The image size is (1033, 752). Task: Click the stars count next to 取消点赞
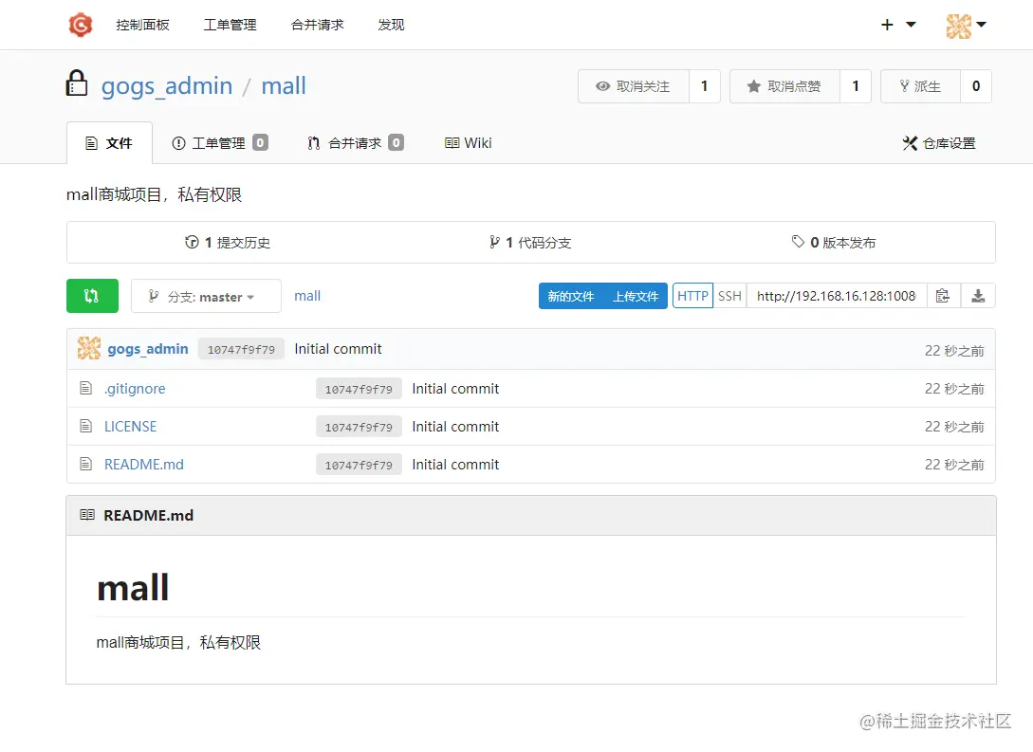coord(856,86)
